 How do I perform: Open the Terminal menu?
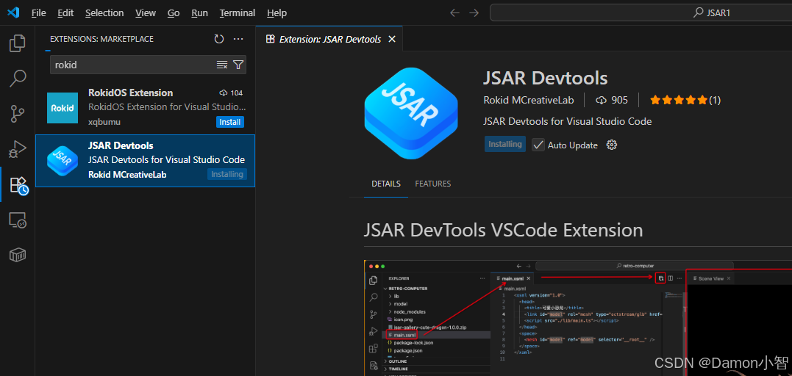[x=238, y=13]
